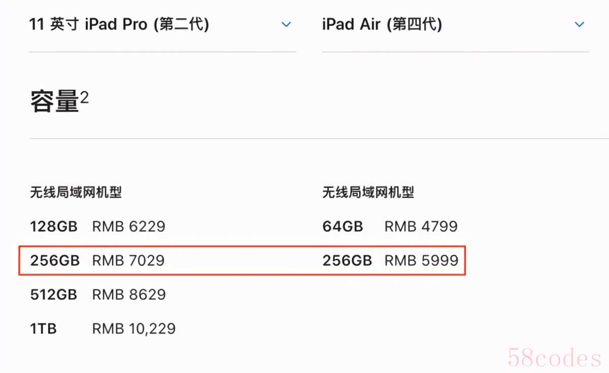Click the RMB 5999 iPad Air price
The height and width of the screenshot is (373, 609).
pyautogui.click(x=421, y=260)
